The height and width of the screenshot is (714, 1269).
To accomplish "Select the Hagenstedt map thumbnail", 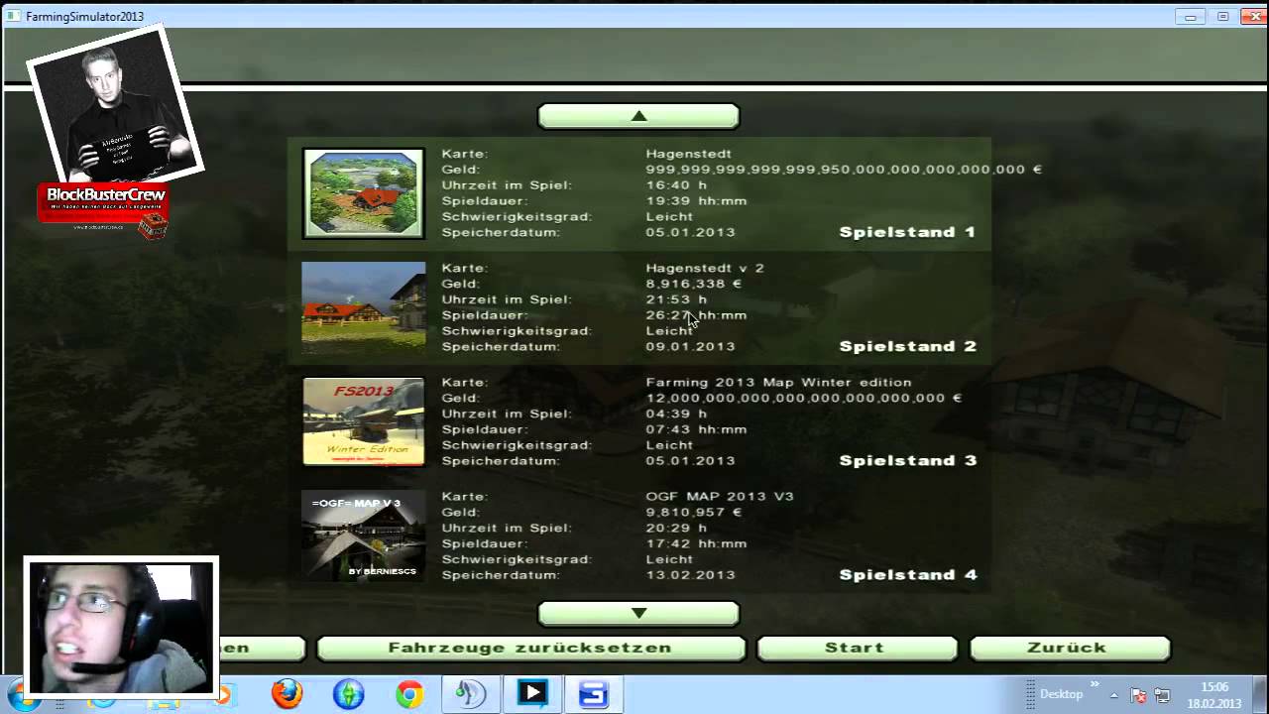I will tap(364, 193).
